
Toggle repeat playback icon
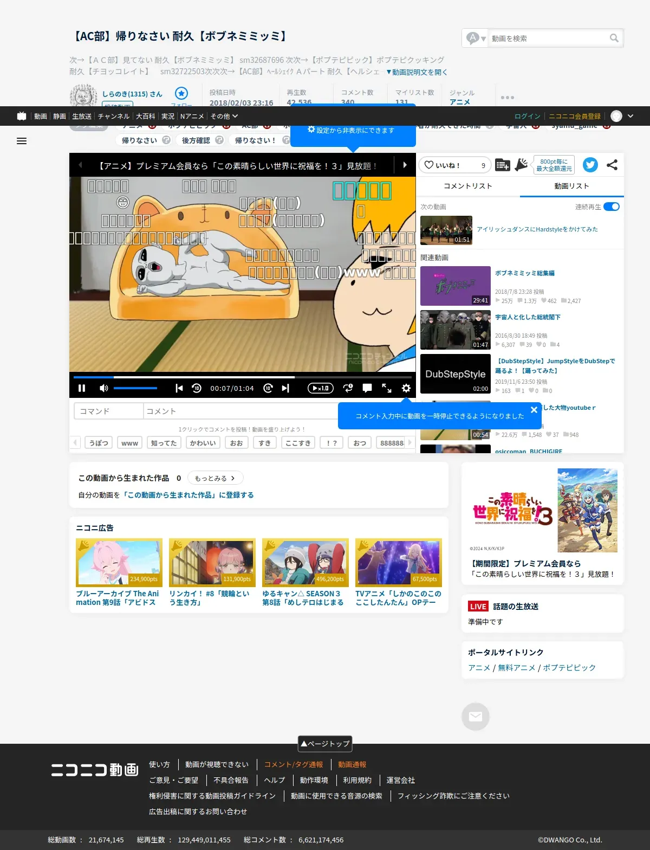(348, 388)
